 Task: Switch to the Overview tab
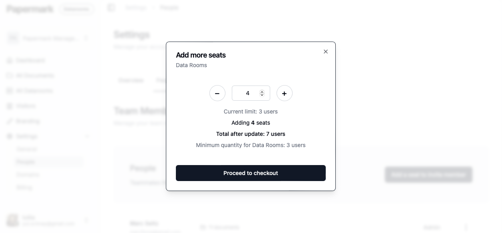(131, 80)
